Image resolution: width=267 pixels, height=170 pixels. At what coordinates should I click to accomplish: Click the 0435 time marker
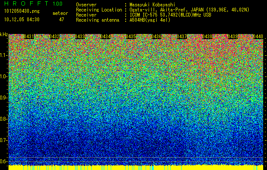pyautogui.click(x=131, y=37)
